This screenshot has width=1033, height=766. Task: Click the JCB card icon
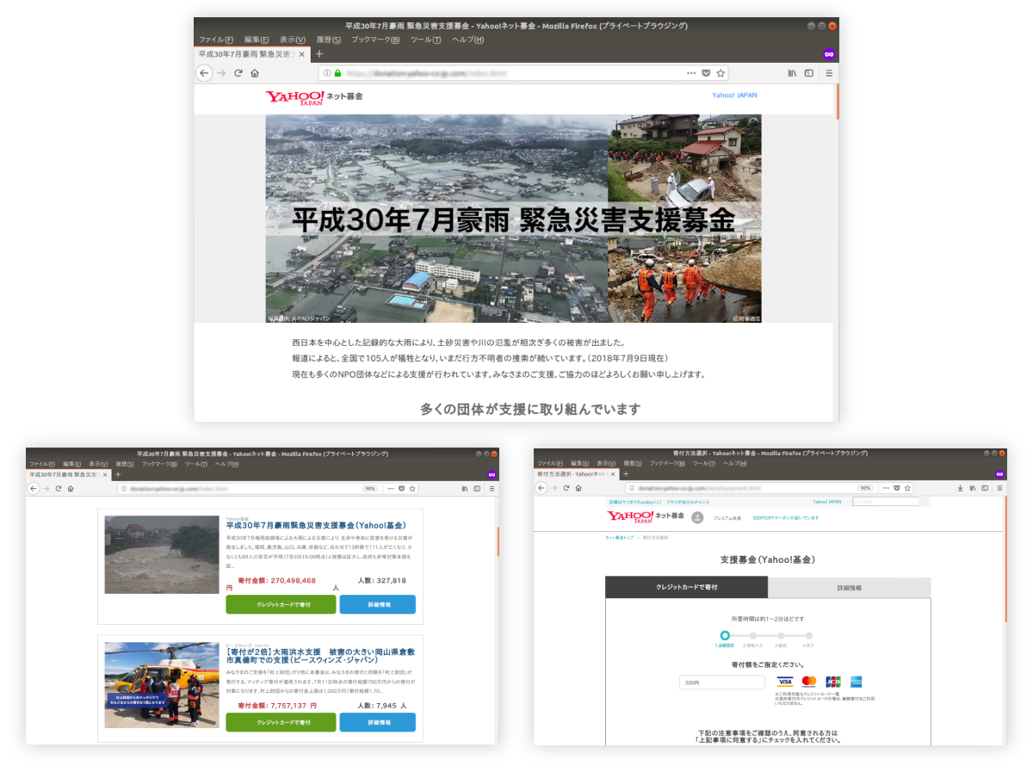point(834,679)
